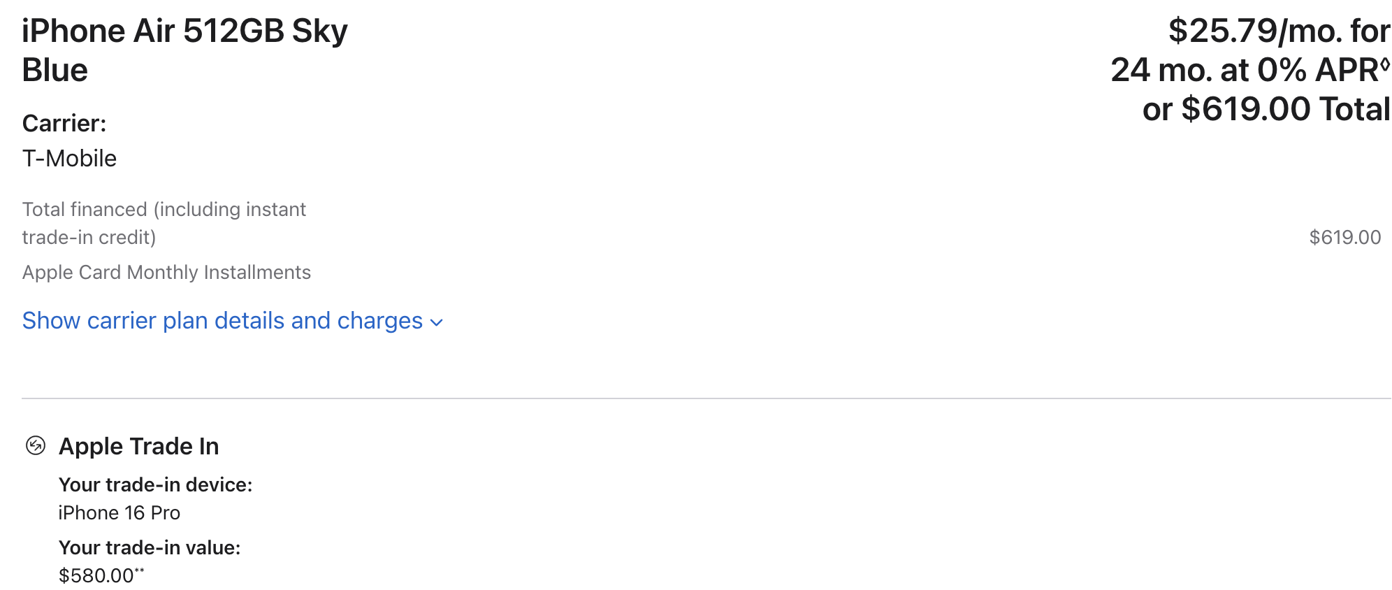Open Show carrier plan details and charges link
This screenshot has width=1392, height=590.
(222, 321)
